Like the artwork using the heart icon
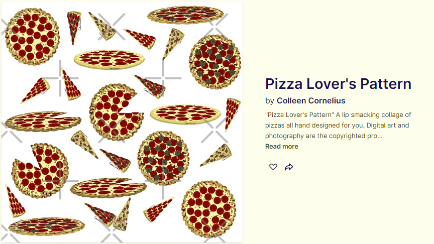This screenshot has width=434, height=244. coord(273,167)
